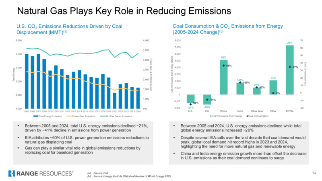Select the India emissions bar labeled 145%
This screenshot has width=322, height=181.
coord(240,88)
